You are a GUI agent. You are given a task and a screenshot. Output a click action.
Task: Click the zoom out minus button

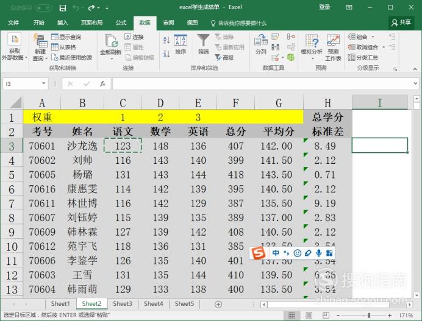[338, 316]
